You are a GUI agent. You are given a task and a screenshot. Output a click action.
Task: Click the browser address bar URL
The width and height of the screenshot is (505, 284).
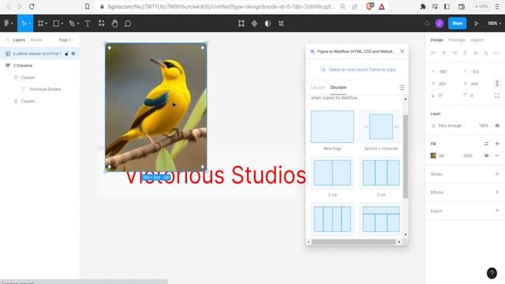(x=220, y=6)
